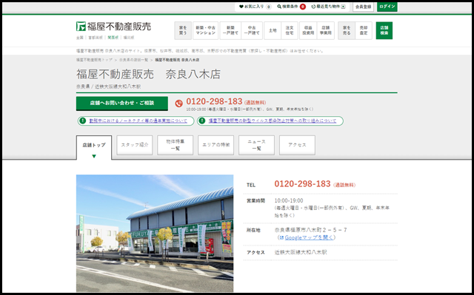Switch to the スタッフ紹介 tab

(x=135, y=145)
